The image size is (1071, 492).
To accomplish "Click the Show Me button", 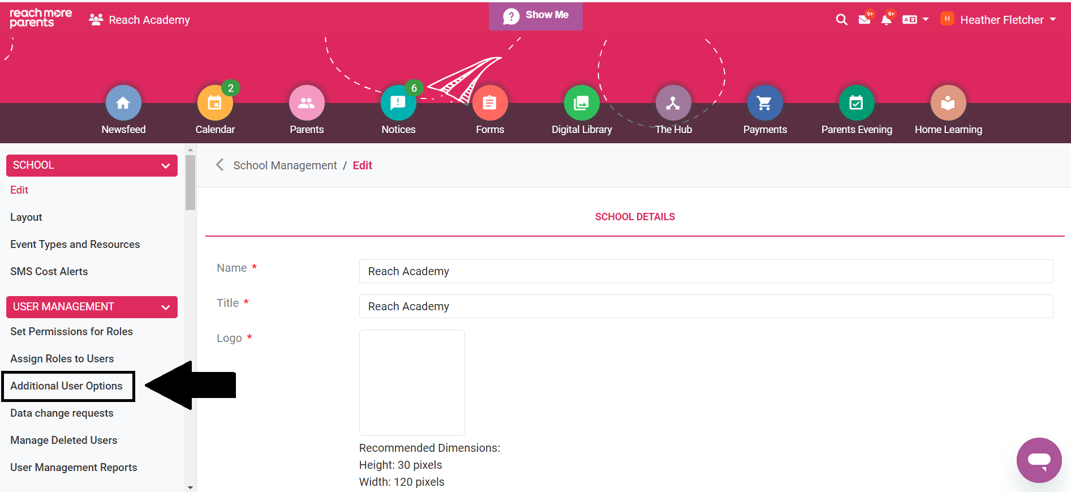I will [535, 16].
